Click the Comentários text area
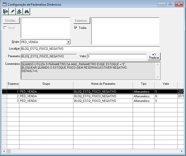The height and width of the screenshot is (156, 186). [x=90, y=70]
